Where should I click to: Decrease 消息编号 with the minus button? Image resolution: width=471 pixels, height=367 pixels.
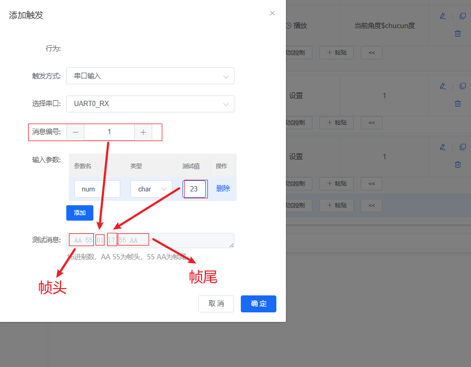tap(75, 132)
